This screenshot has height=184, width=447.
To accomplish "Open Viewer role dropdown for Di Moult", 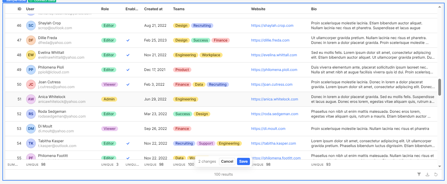I will (x=109, y=129).
